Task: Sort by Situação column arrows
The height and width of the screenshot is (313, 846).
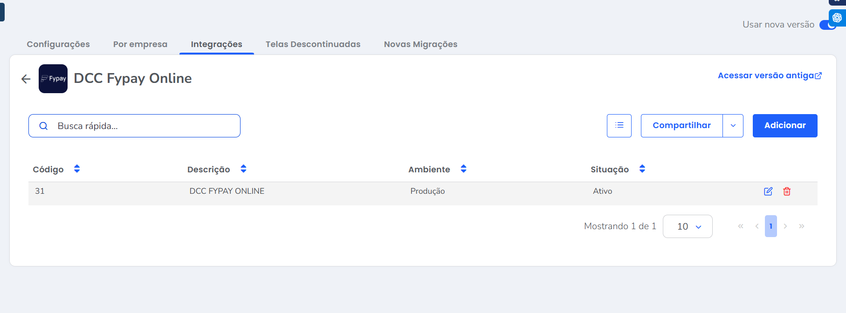Action: coord(642,169)
